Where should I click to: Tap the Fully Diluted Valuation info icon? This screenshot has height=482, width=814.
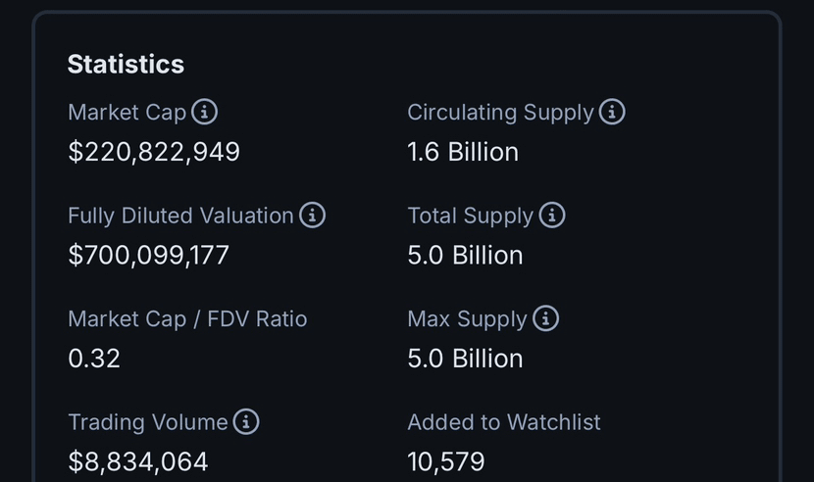[x=312, y=215]
